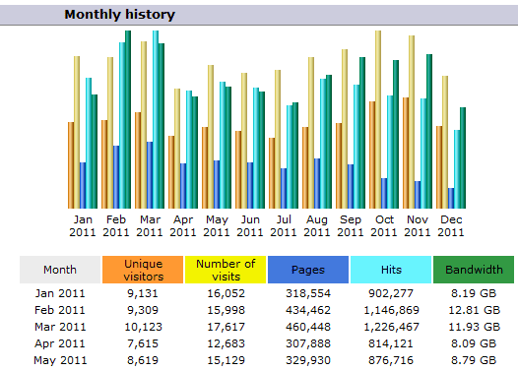Select hits value 814,121

tap(391, 343)
